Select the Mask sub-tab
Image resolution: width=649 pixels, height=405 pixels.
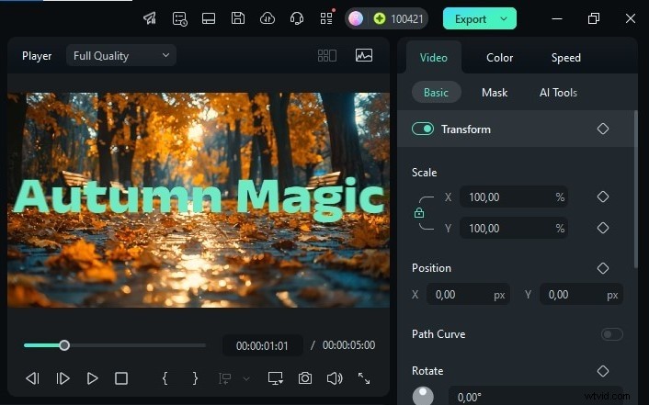(x=495, y=92)
